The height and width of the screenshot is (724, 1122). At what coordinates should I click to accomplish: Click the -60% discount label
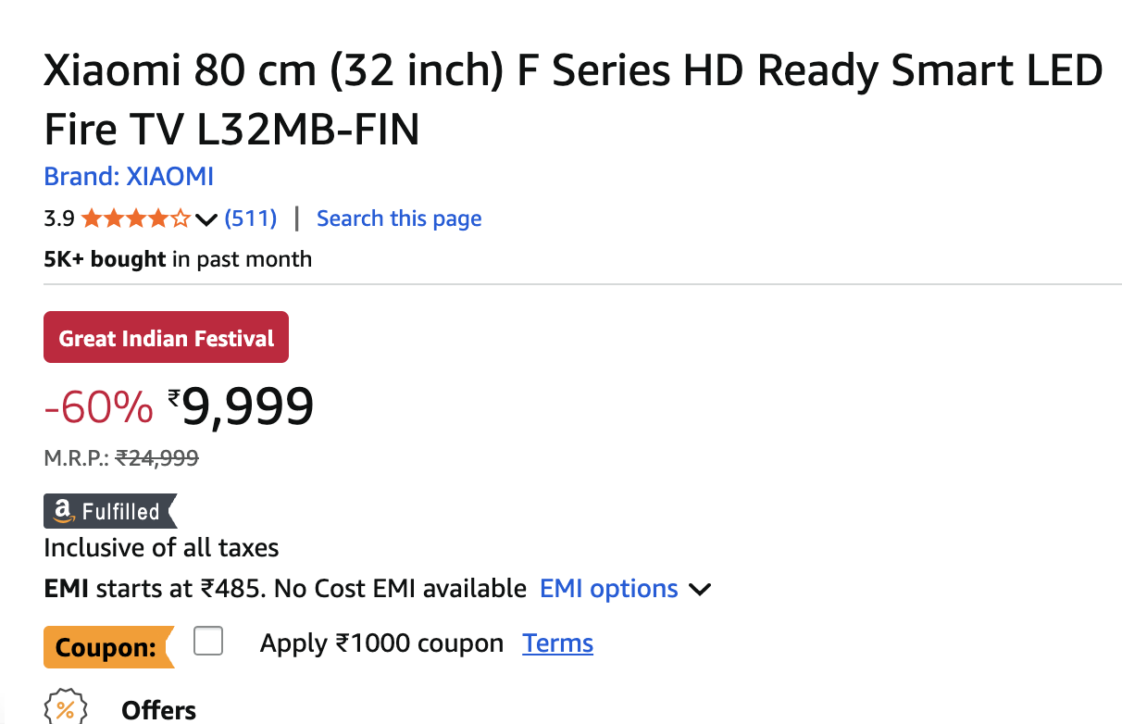[x=99, y=408]
